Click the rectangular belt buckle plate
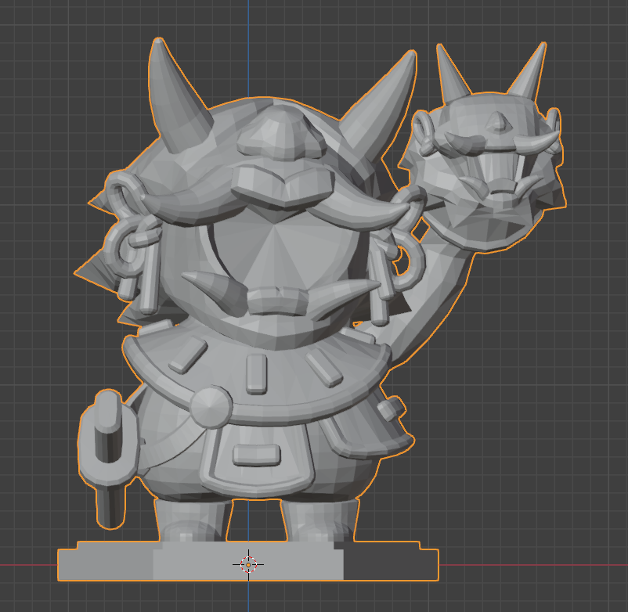 257,455
